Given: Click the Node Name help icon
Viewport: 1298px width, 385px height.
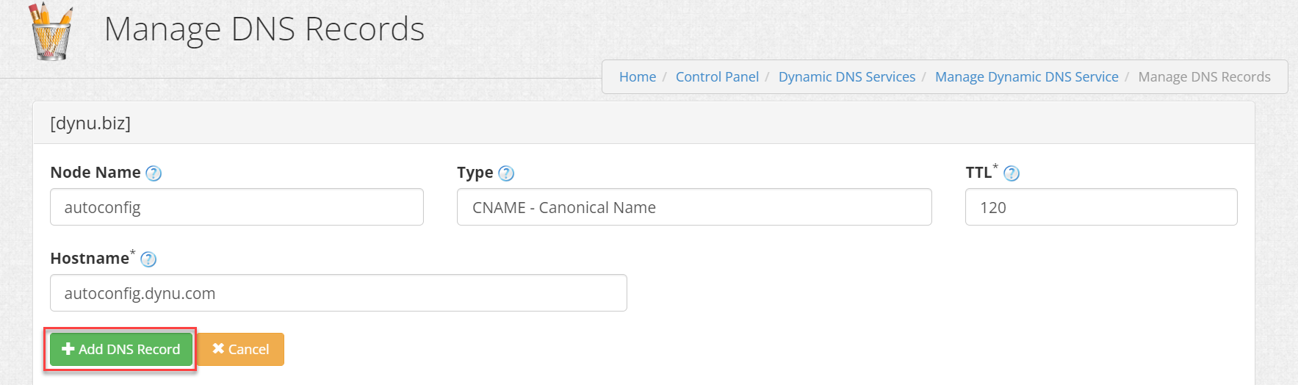Looking at the screenshot, I should (154, 173).
